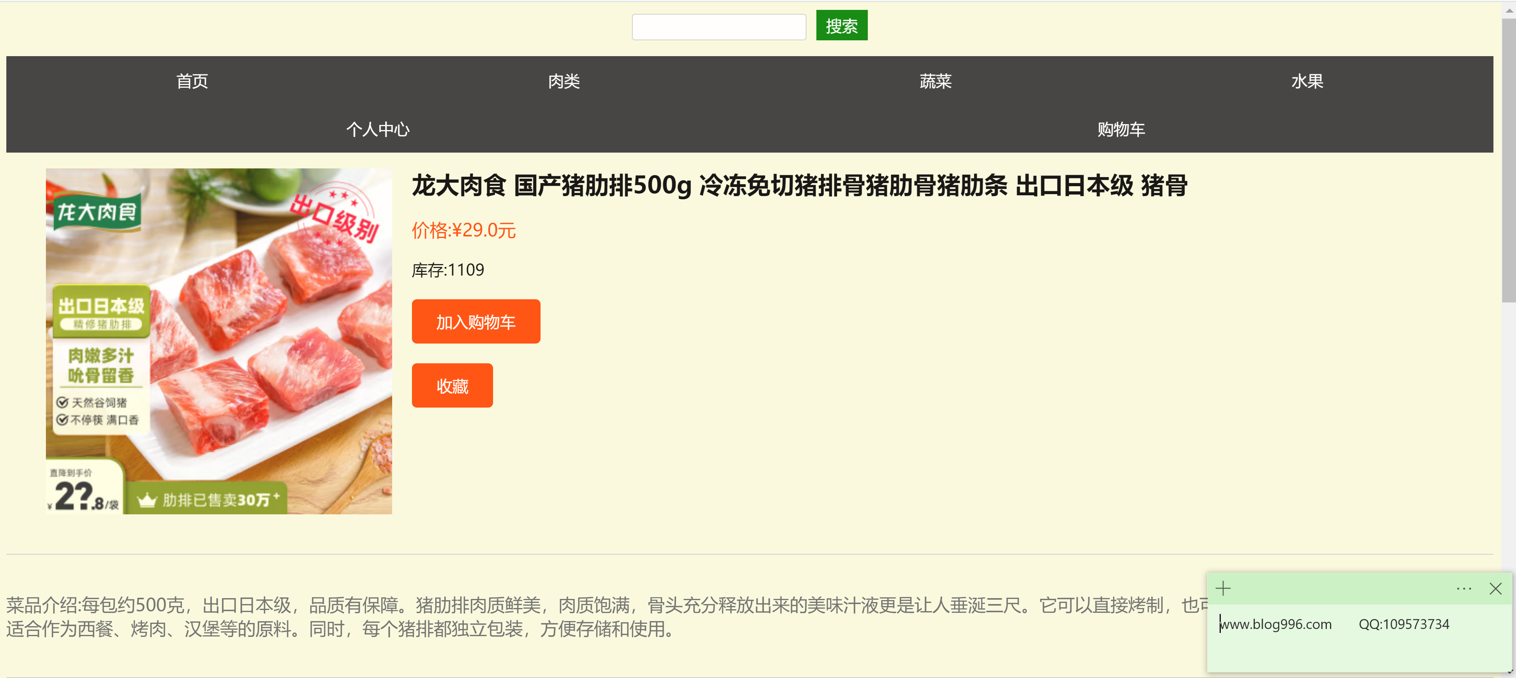Click the pork ribs product image
Image resolution: width=1516 pixels, height=678 pixels.
(x=219, y=342)
